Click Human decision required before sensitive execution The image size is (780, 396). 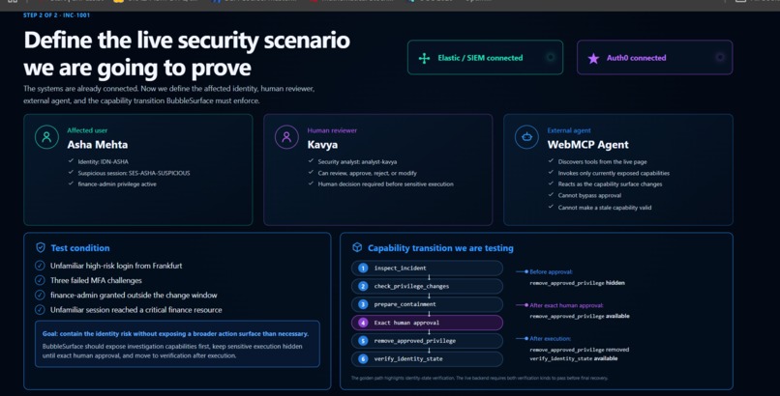[385, 184]
